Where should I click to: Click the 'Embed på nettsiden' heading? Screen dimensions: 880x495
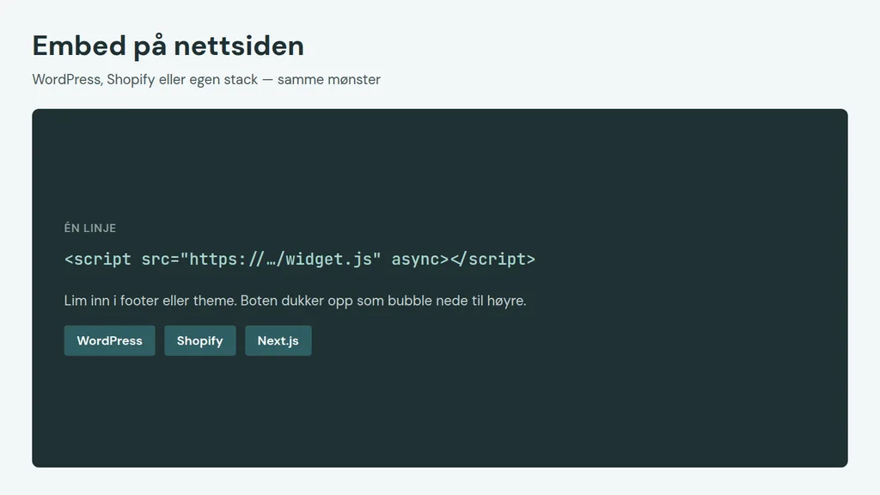[168, 46]
